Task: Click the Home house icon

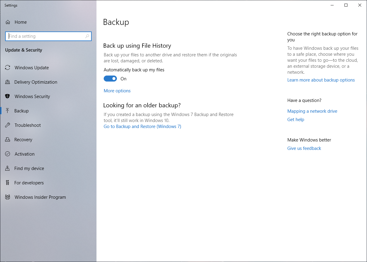Action: 8,22
